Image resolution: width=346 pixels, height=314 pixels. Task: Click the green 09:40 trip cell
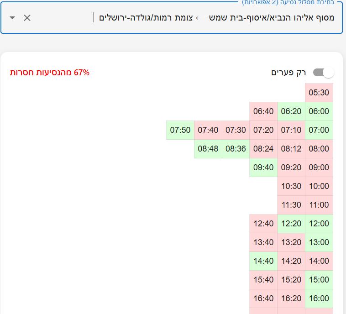(263, 167)
